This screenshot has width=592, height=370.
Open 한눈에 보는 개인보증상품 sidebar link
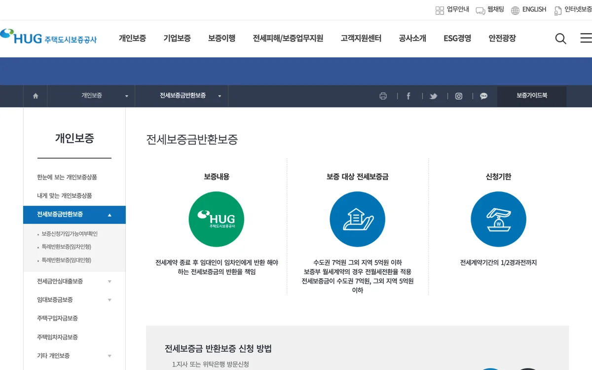pos(67,177)
